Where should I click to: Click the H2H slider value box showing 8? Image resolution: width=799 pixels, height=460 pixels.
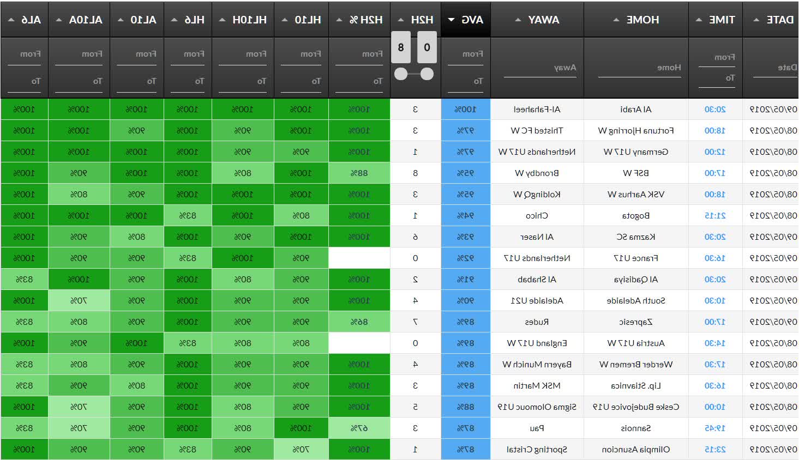pyautogui.click(x=401, y=47)
